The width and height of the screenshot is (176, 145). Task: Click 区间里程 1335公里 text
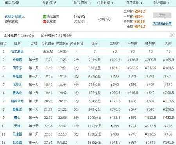click(19, 35)
